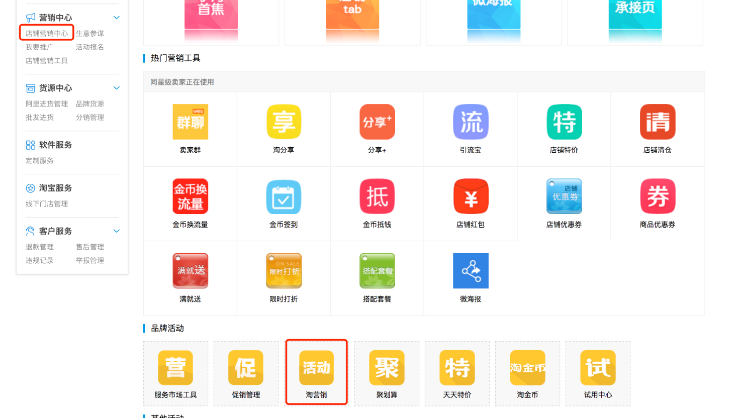Click the 淘分享 icon
Image resolution: width=740 pixels, height=418 pixels.
coord(284,122)
